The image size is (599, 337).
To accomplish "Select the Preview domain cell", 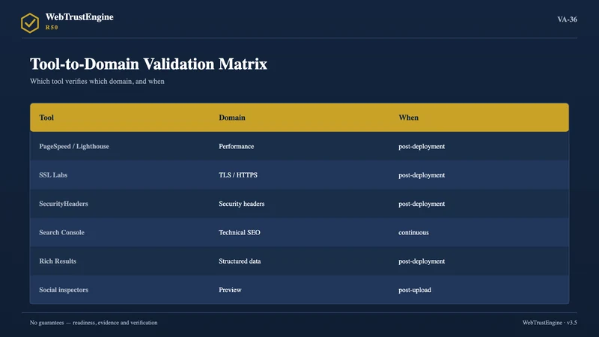I will pyautogui.click(x=230, y=290).
